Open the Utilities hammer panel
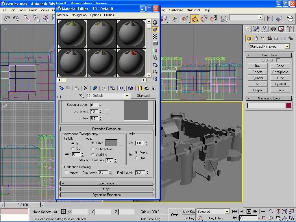This screenshot has width=296, height=222. [289, 29]
